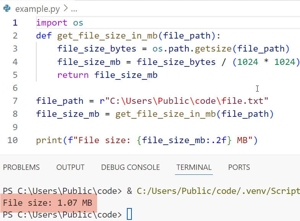Click the first PS C:\Users\Public\code> prompt
This screenshot has width=300, height=221.
(62, 191)
